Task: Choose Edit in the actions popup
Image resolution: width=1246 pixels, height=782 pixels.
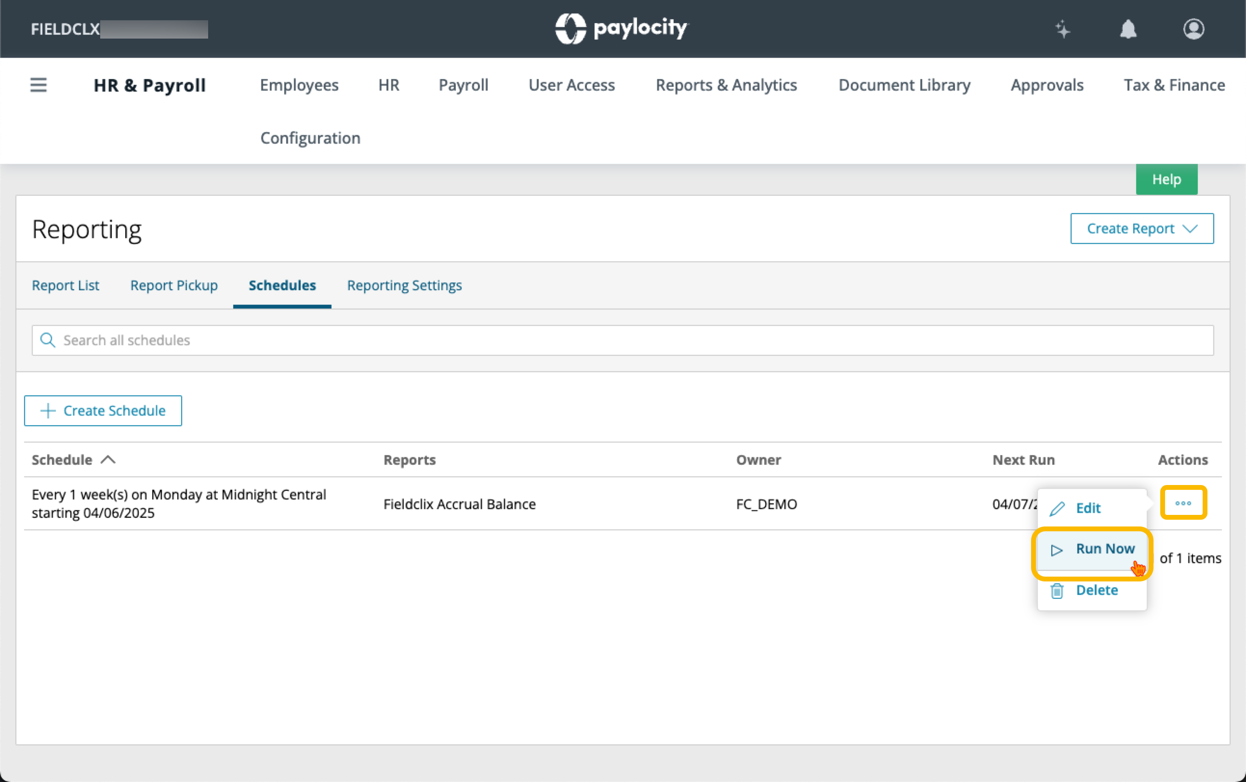Action: coord(1088,509)
